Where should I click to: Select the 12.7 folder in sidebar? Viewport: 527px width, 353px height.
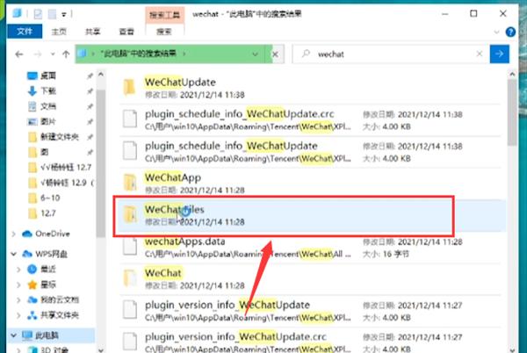coord(48,213)
